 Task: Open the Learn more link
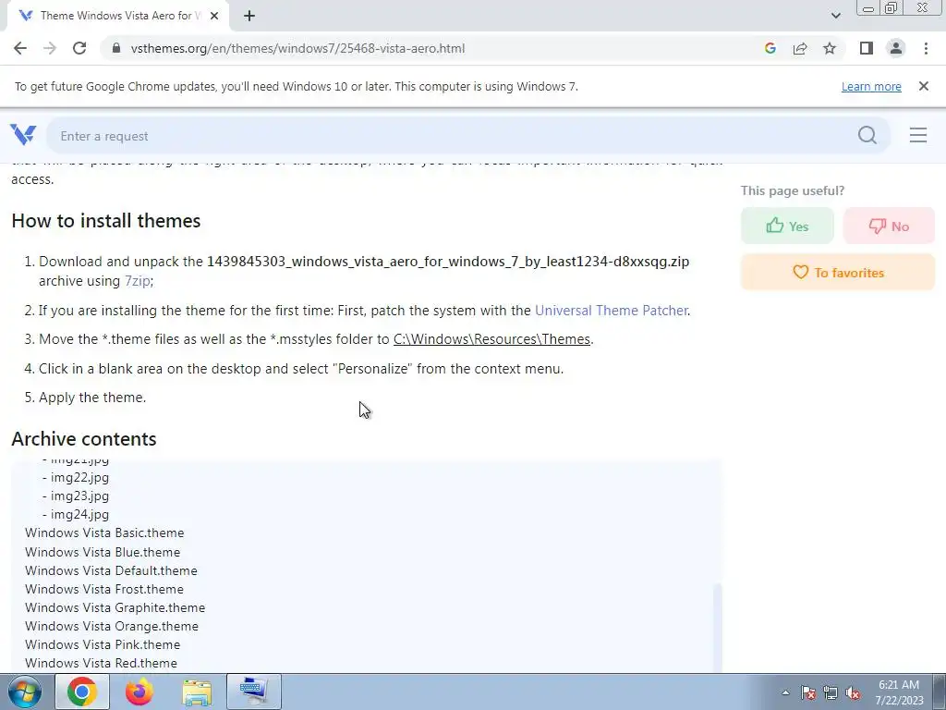click(x=871, y=86)
